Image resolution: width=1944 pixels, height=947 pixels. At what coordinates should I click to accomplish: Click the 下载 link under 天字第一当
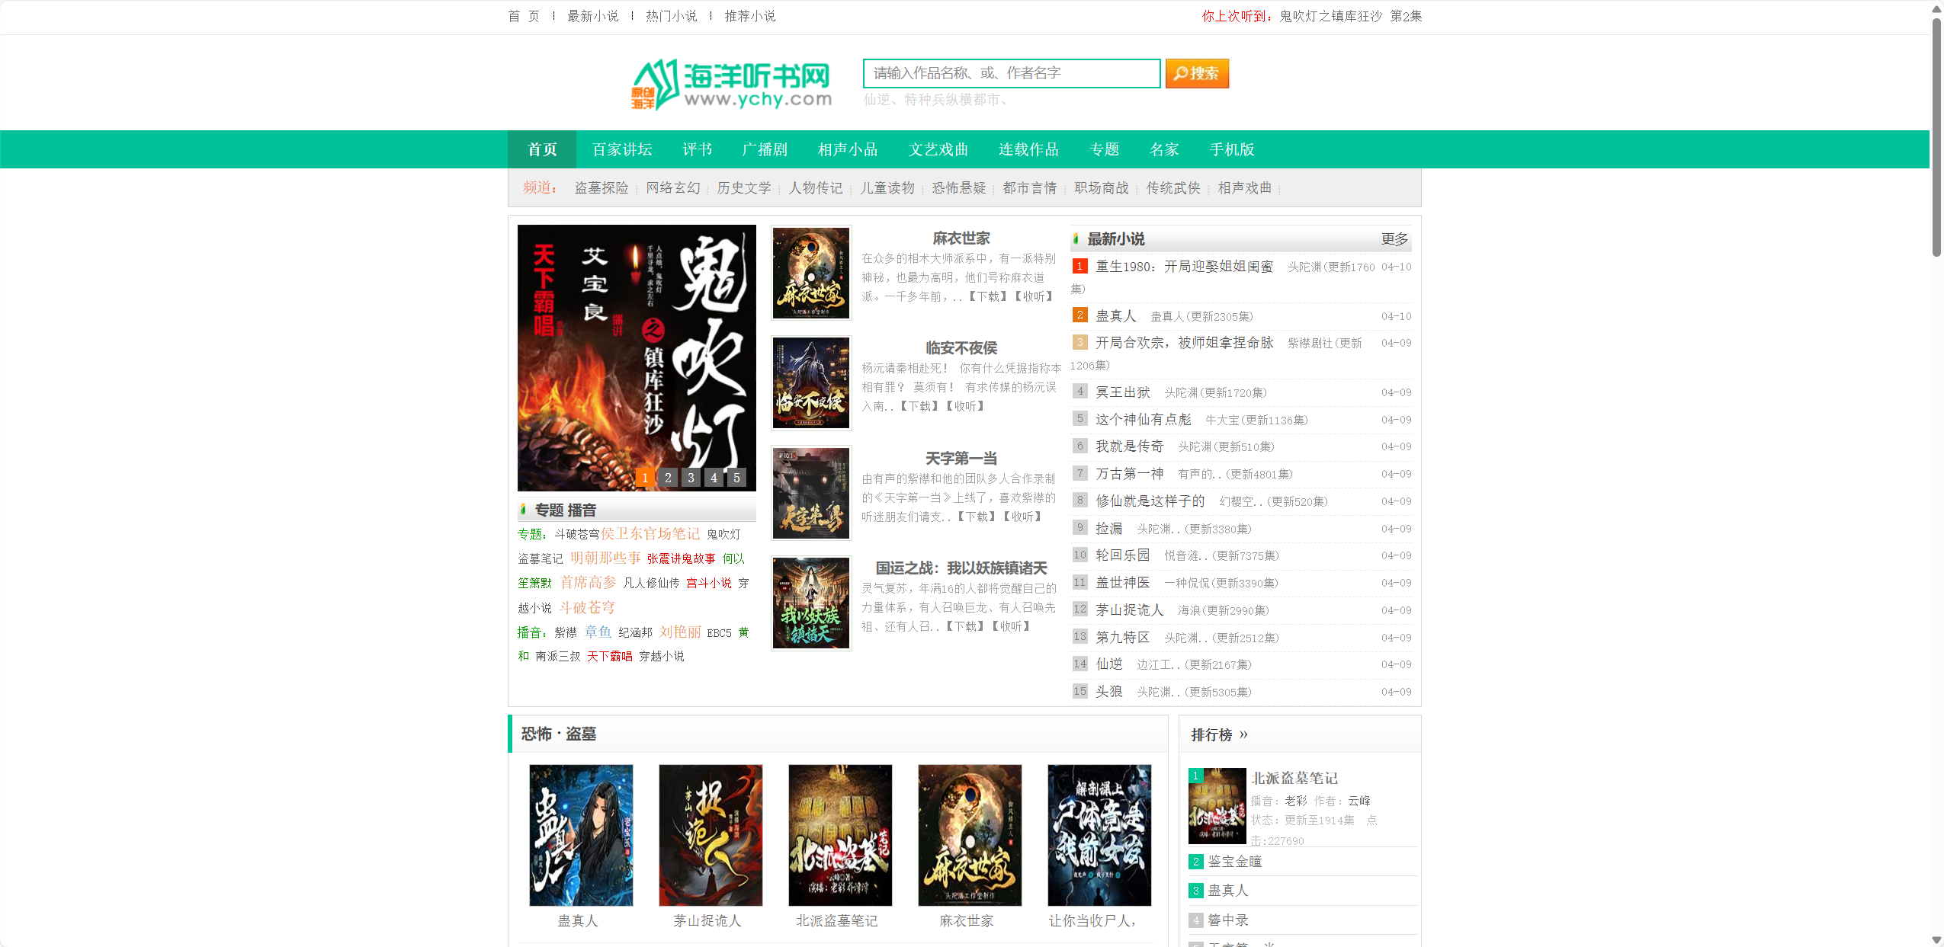point(977,517)
